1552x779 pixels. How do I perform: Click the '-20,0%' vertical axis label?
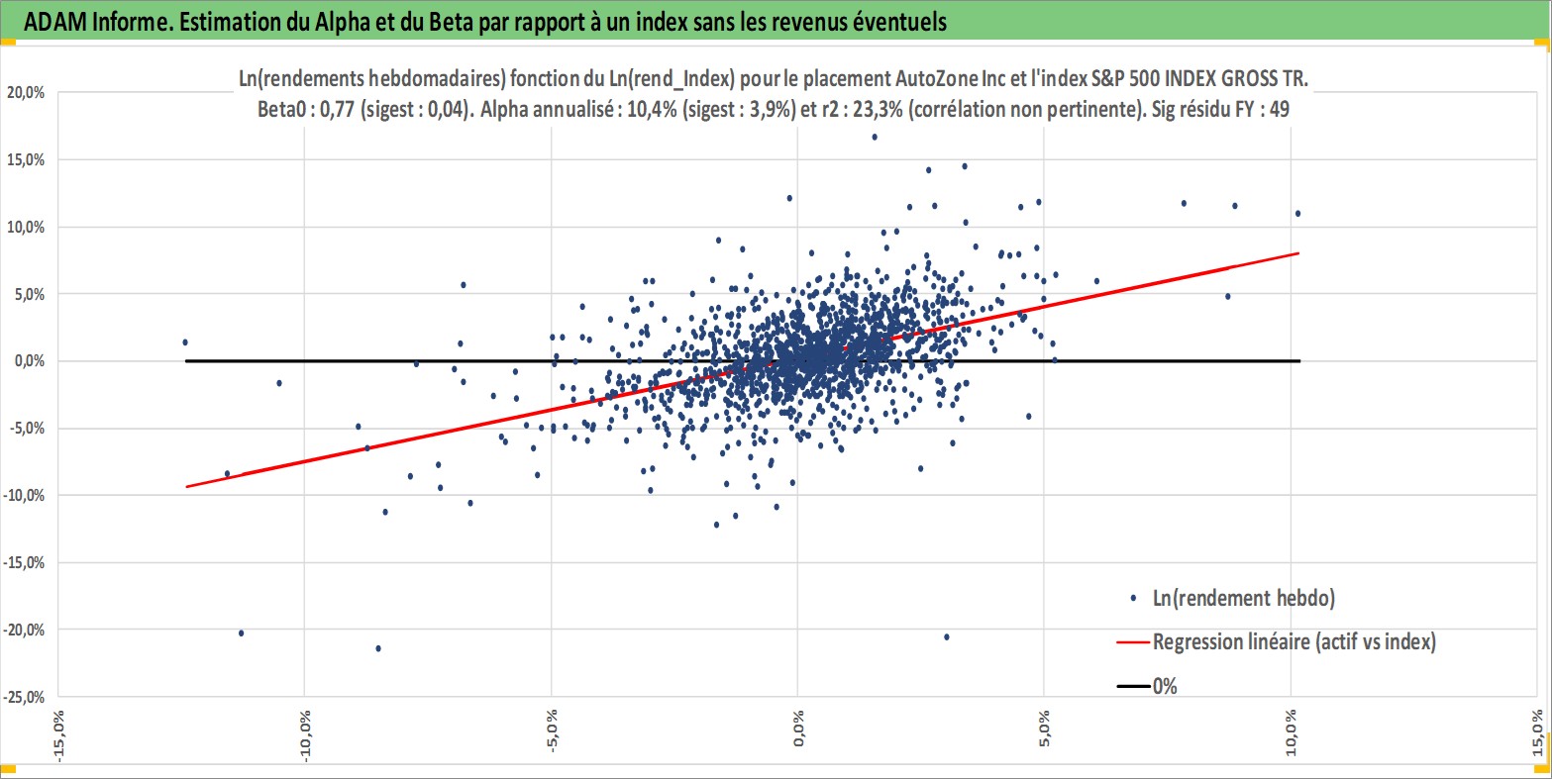tap(24, 630)
